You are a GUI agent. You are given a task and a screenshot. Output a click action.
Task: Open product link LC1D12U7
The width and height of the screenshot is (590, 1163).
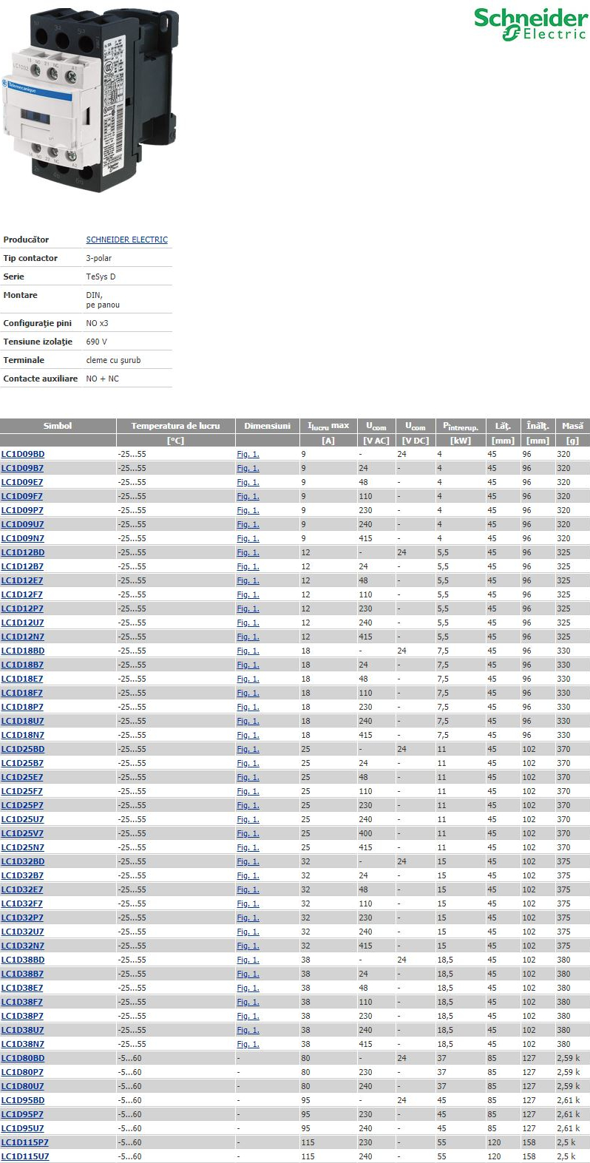coord(23,623)
